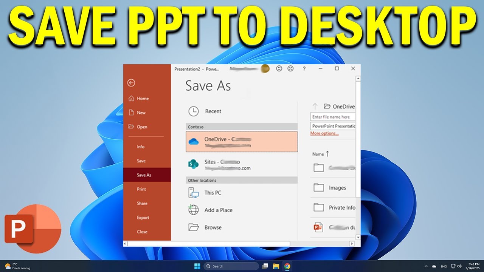Click the horizontal scrollbar right arrow
The image size is (484, 272).
[352, 244]
